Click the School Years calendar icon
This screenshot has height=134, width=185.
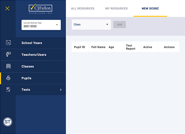(x=8, y=43)
